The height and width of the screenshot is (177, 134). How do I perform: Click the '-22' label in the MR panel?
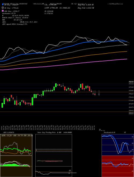pyautogui.click(x=70, y=171)
